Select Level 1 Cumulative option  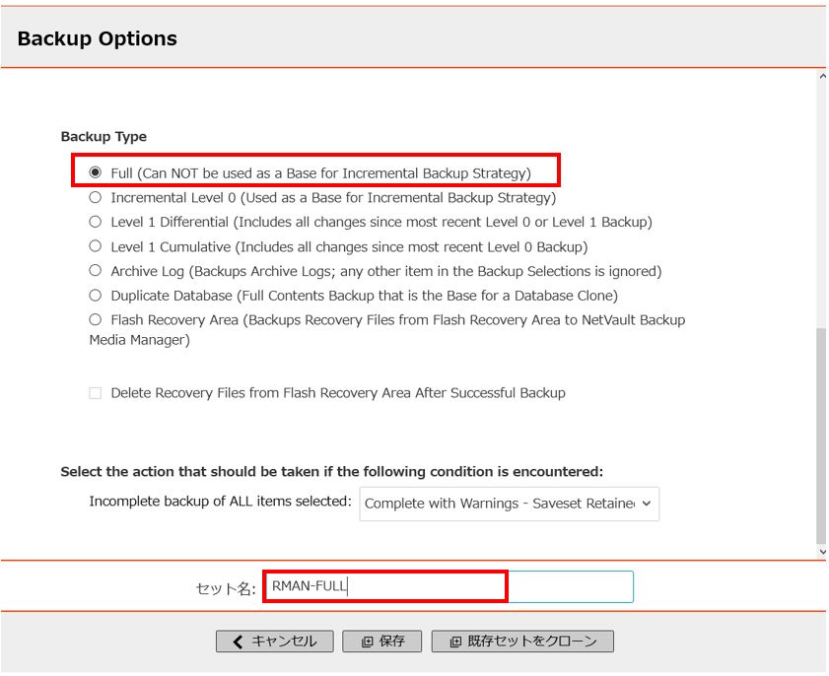(x=96, y=245)
